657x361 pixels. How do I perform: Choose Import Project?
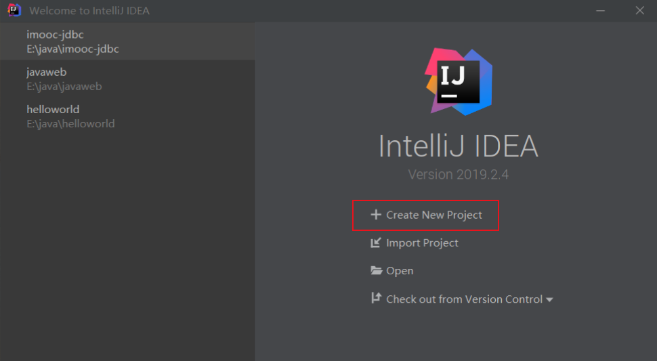[x=422, y=243]
